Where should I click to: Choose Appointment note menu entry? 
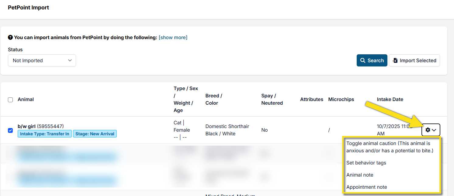point(366,187)
